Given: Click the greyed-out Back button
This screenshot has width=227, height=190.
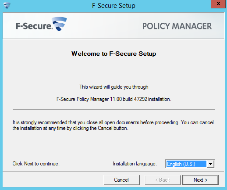Looking at the screenshot, I should tap(163, 180).
